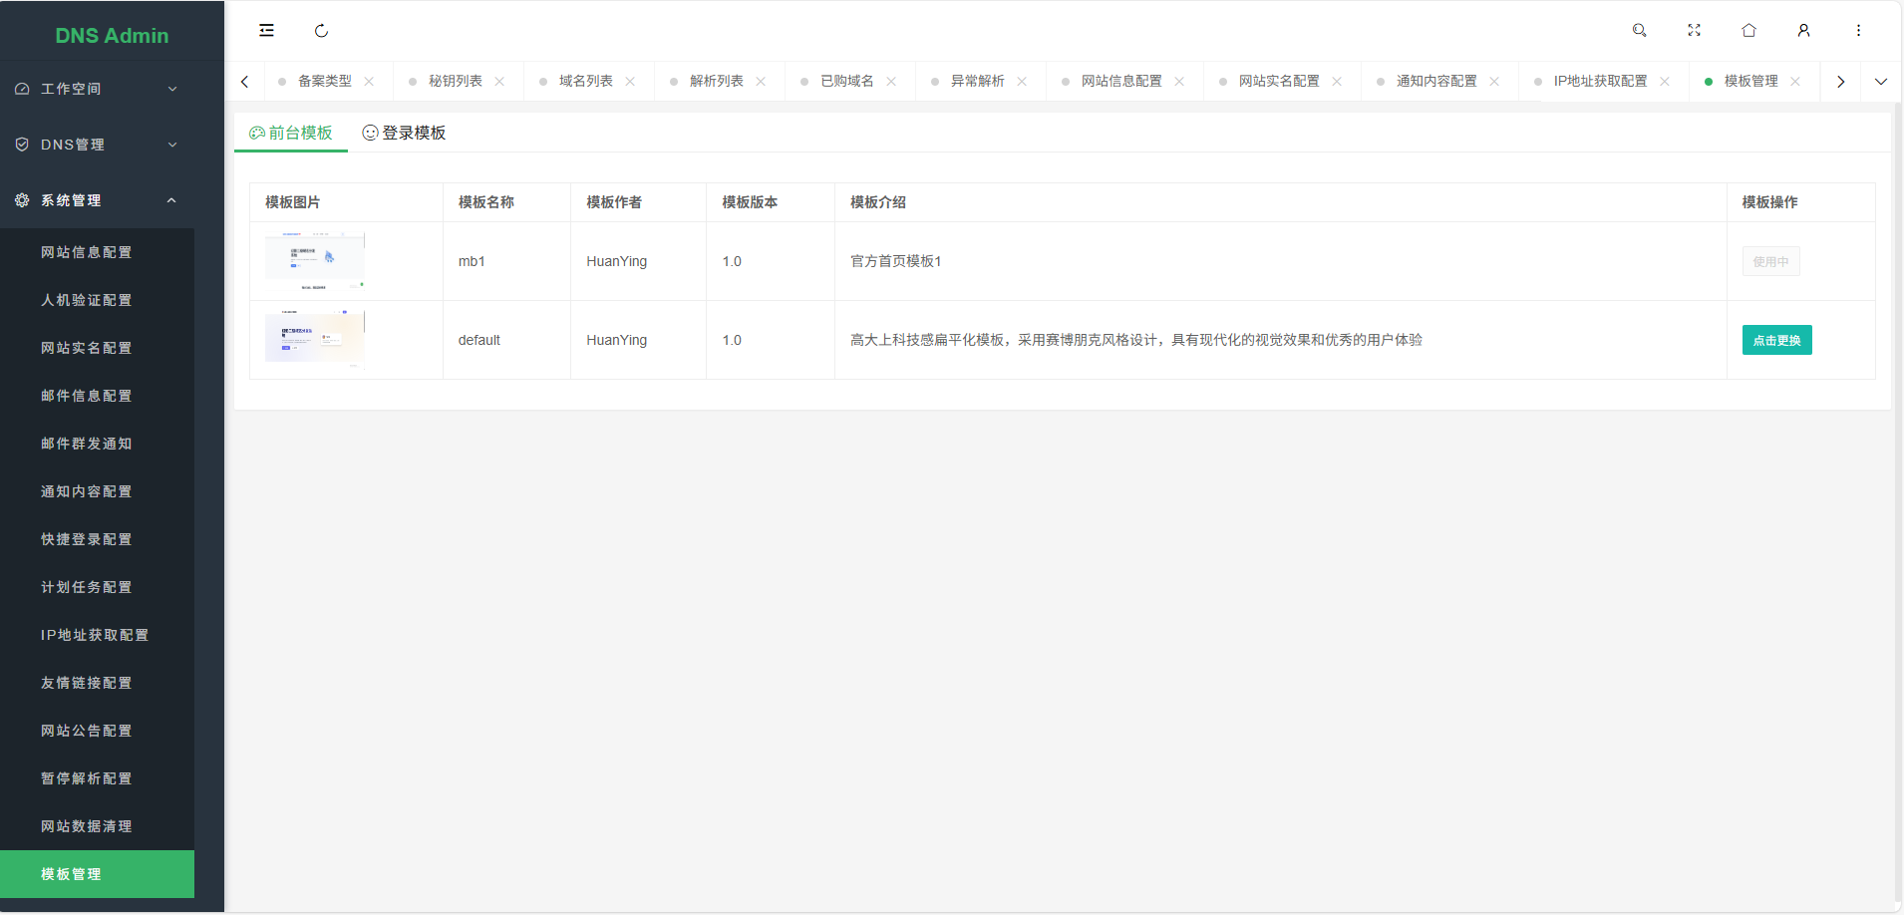Open the search magnifier icon
The image size is (1904, 915).
click(x=1639, y=30)
